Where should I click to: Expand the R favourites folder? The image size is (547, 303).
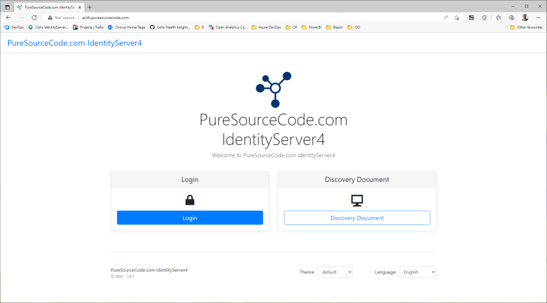tap(199, 27)
